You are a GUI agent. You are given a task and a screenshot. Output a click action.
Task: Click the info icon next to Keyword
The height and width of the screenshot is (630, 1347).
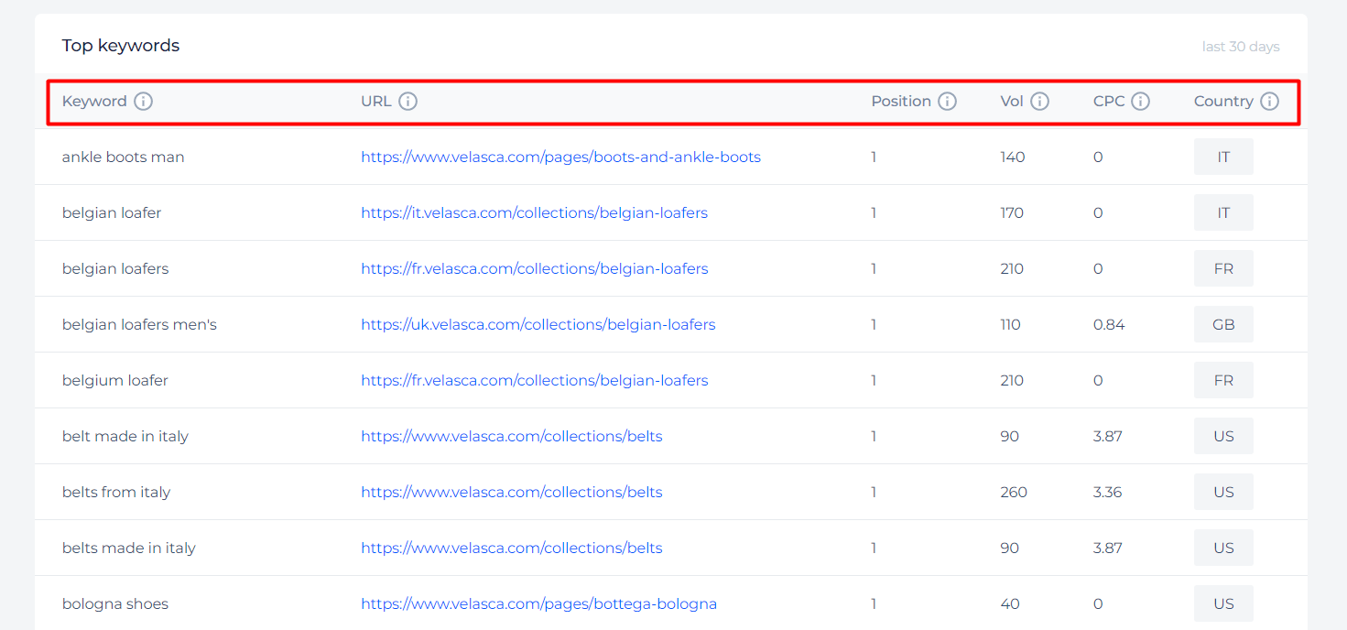coord(143,102)
